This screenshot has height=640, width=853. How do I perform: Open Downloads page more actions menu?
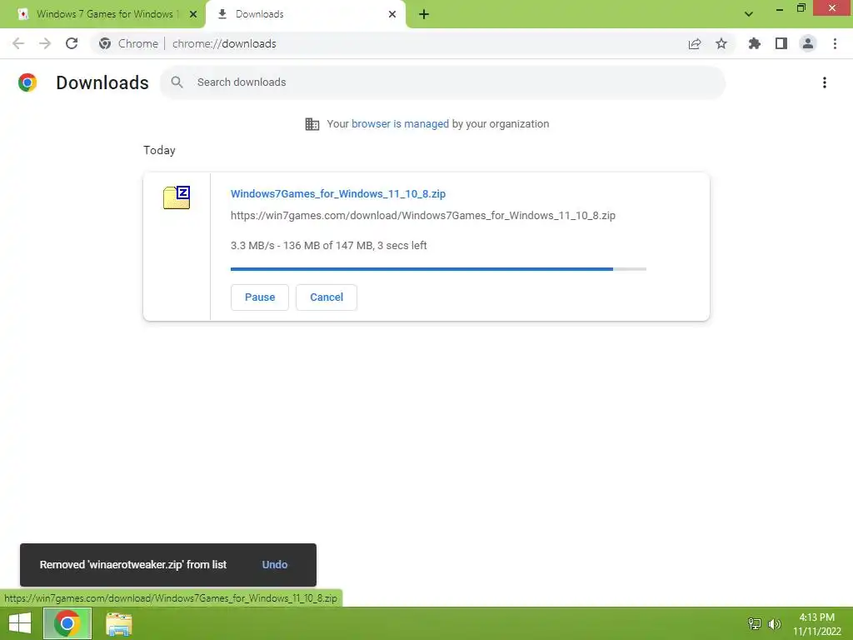tap(825, 82)
